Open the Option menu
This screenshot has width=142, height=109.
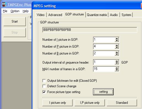15,11
